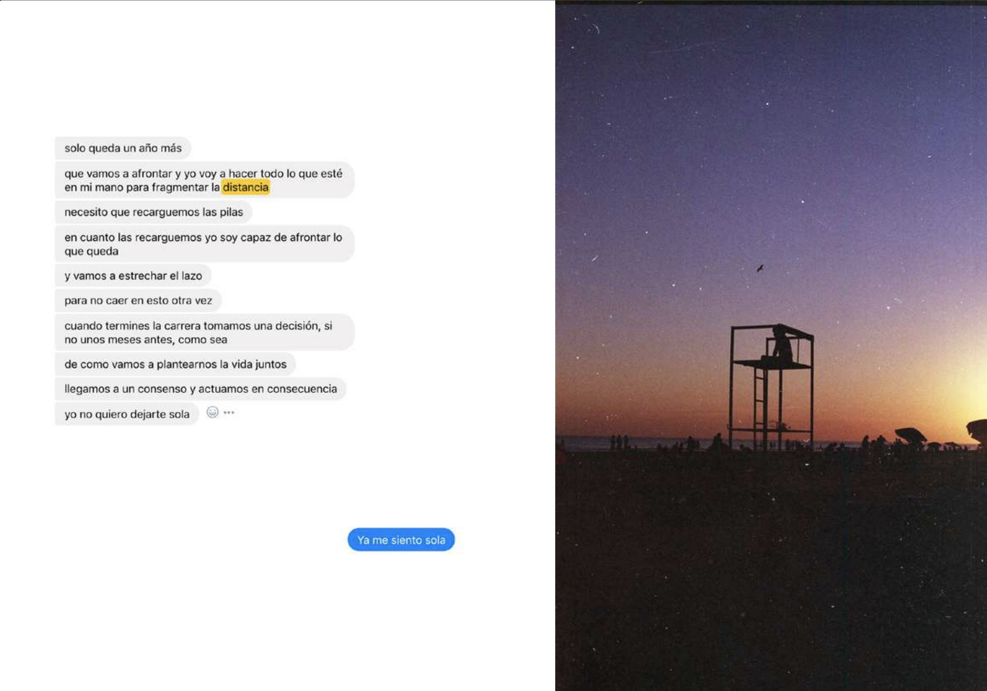Click the 'que vamos a afrontar' message bubble

(x=205, y=180)
